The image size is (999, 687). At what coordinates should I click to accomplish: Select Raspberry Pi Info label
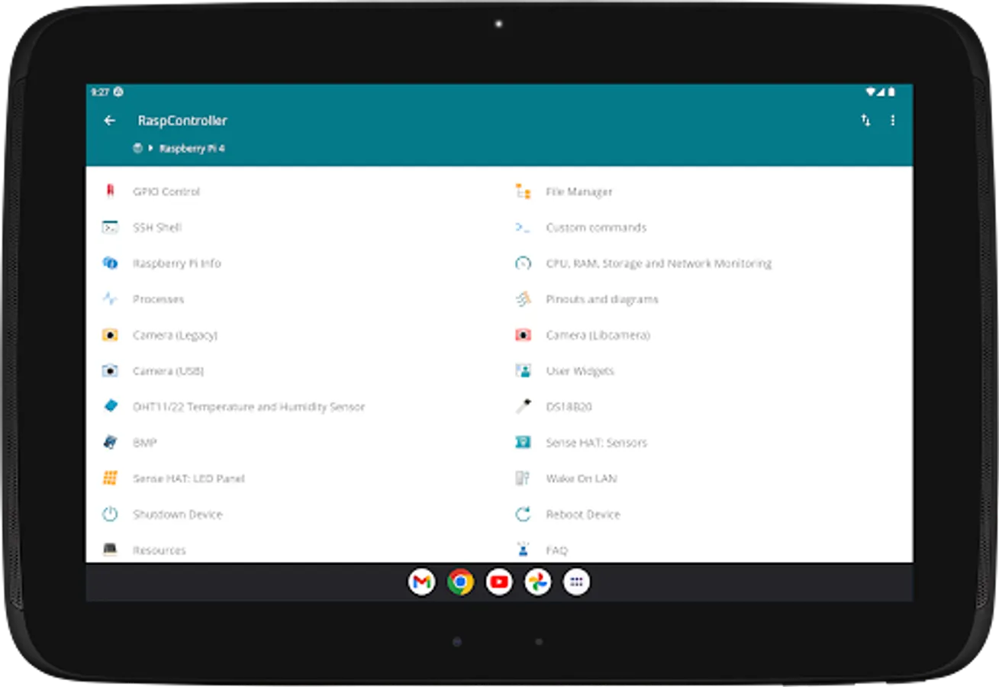pos(177,263)
